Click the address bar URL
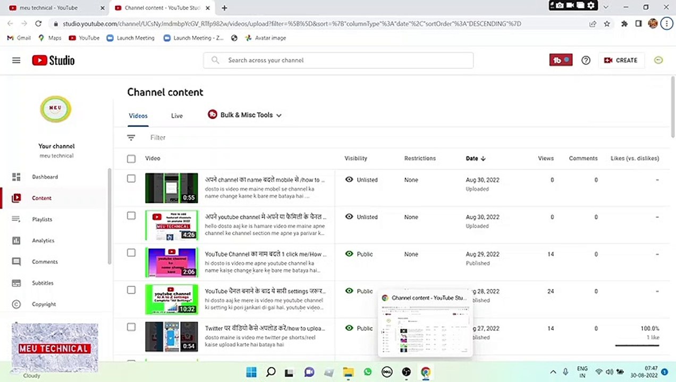676x382 pixels. click(292, 24)
